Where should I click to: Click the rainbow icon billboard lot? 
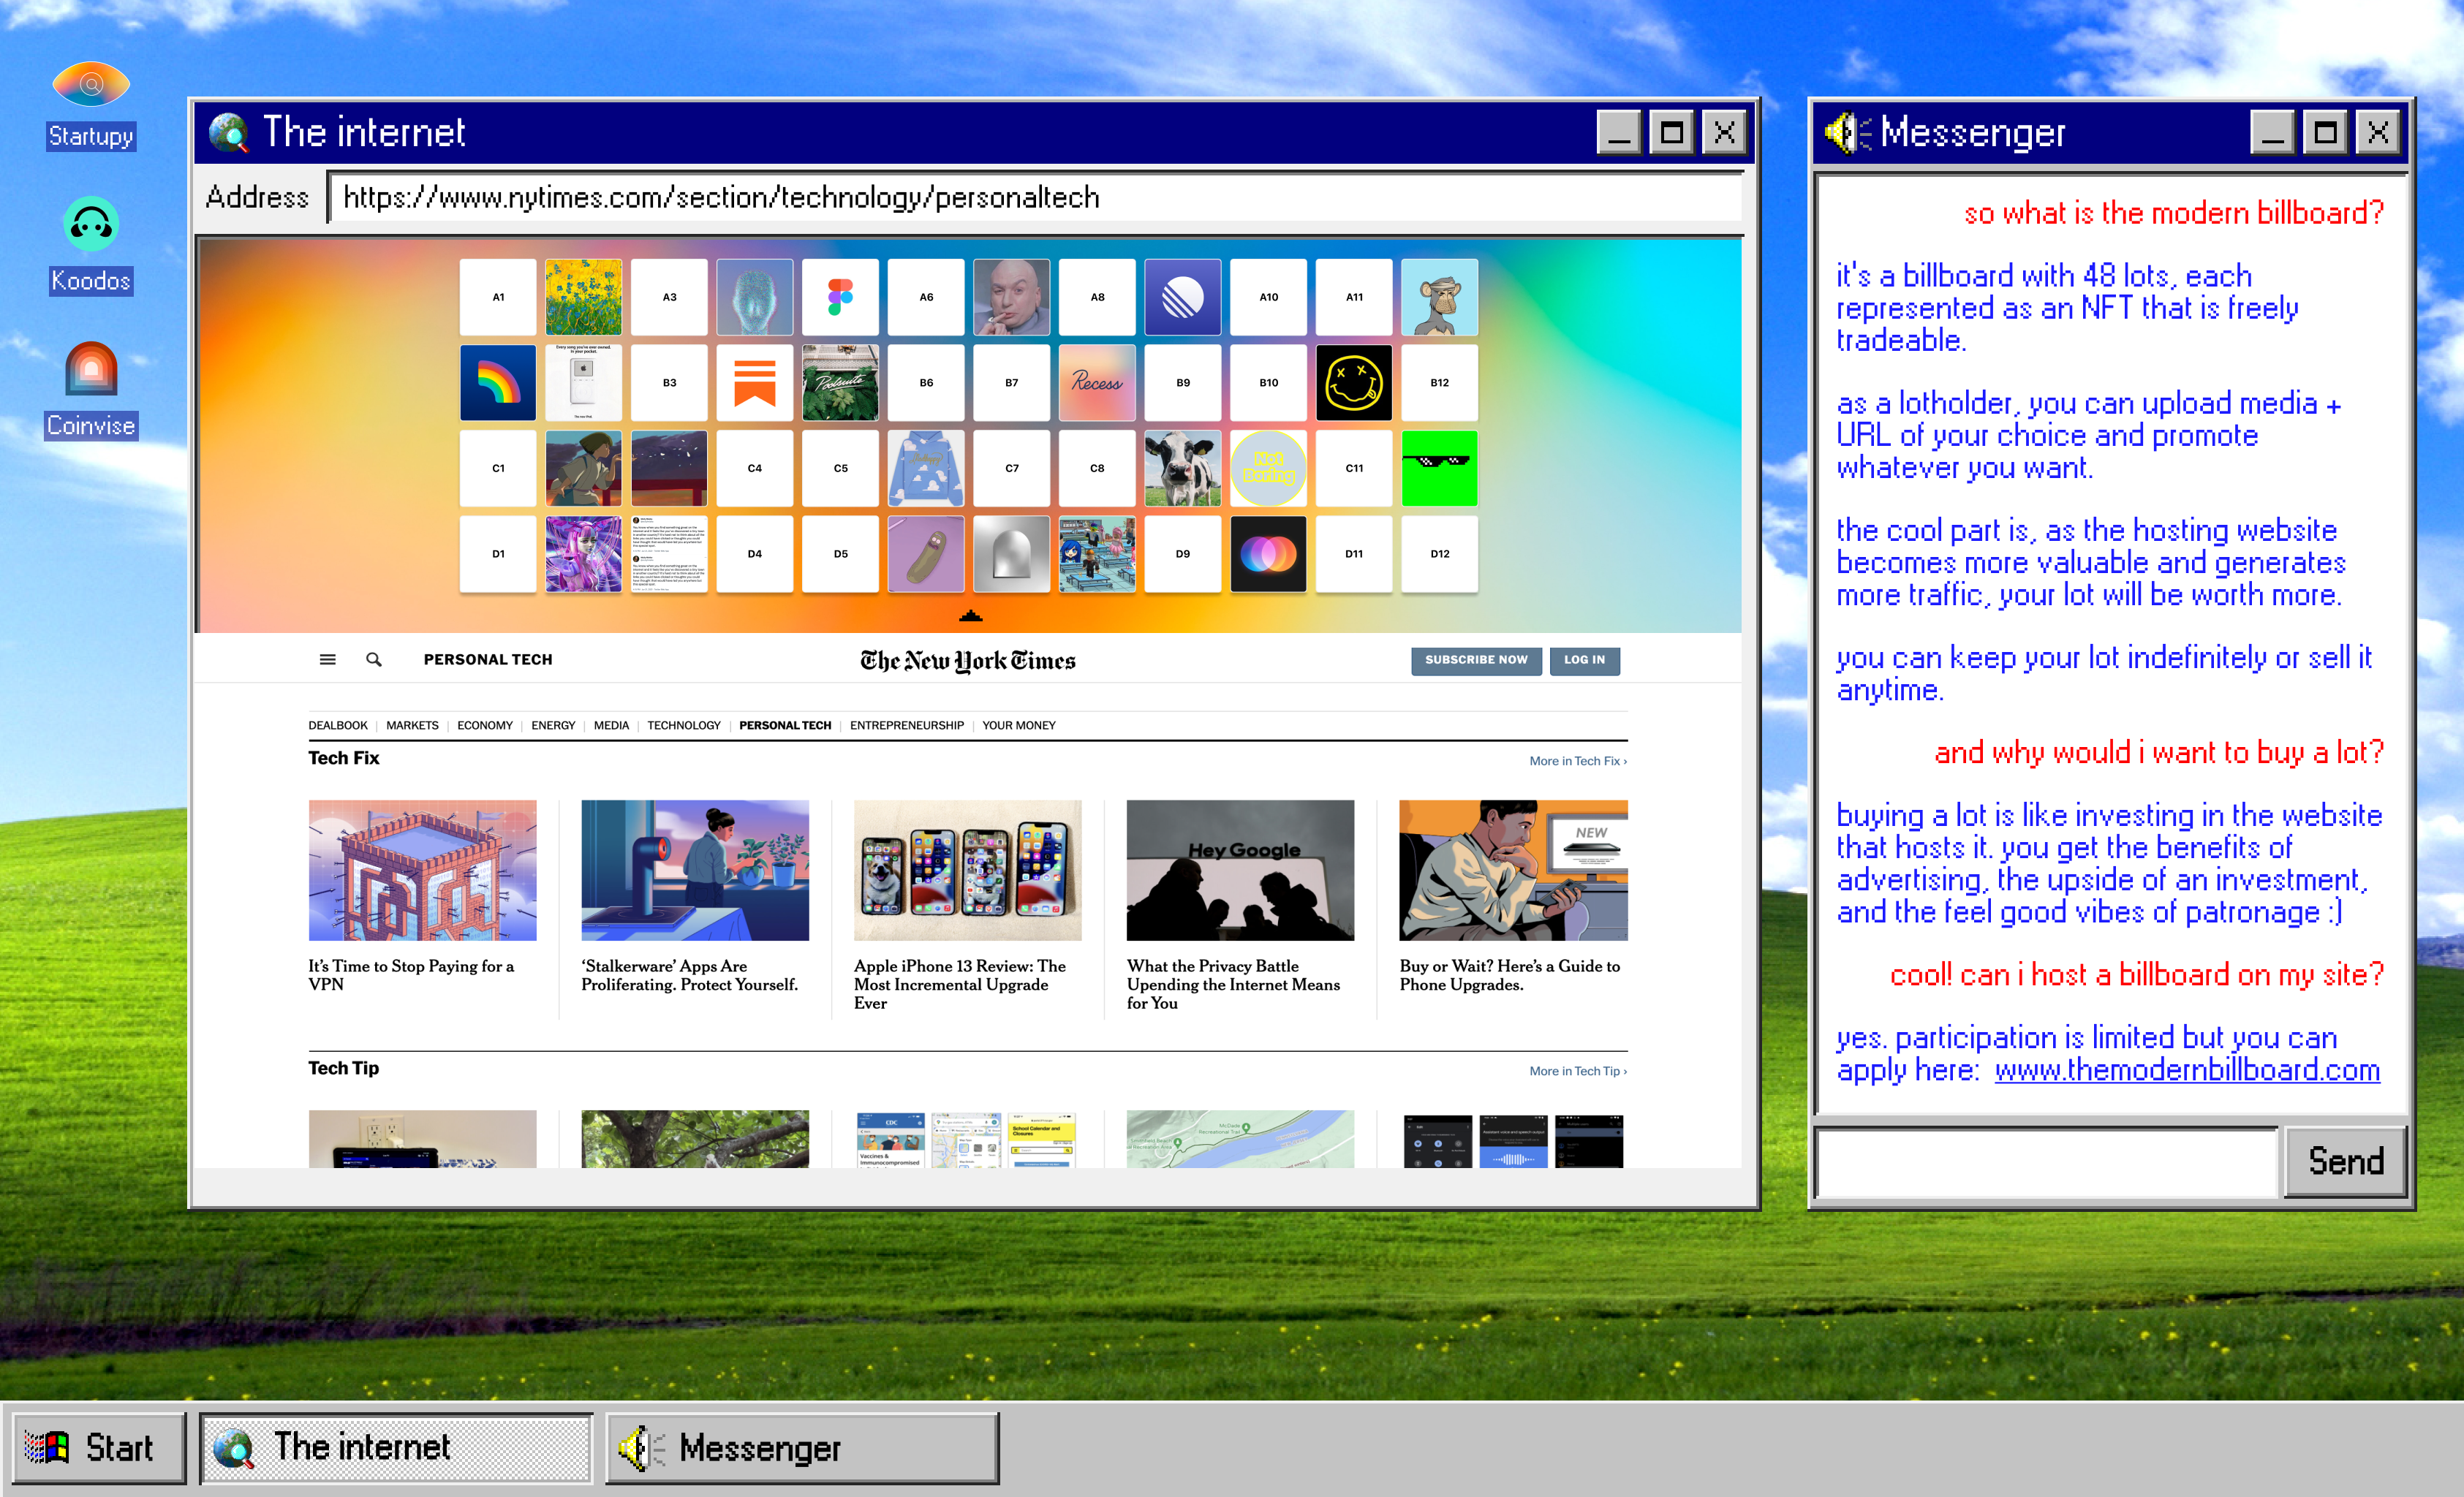click(x=498, y=382)
